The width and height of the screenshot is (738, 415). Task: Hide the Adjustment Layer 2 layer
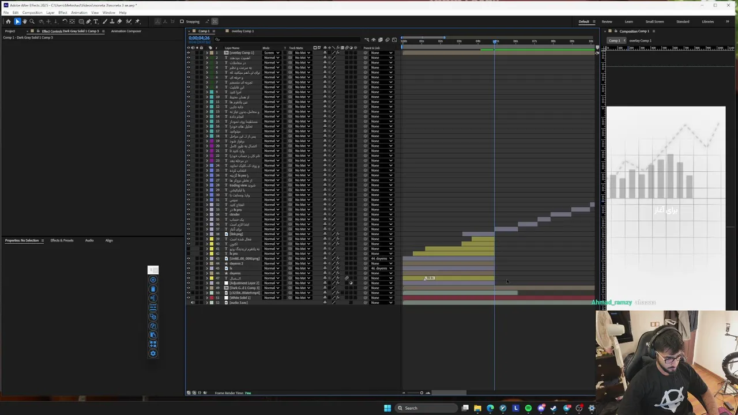[188, 283]
